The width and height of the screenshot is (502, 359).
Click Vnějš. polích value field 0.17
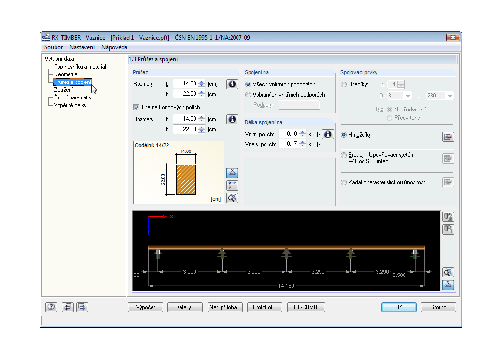pyautogui.click(x=289, y=144)
